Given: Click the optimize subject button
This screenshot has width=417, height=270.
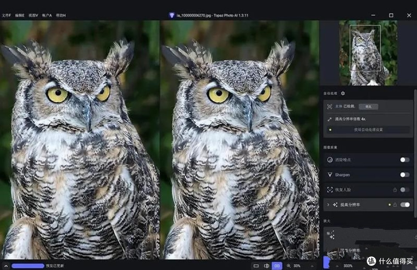Looking at the screenshot, I should pos(368,107).
